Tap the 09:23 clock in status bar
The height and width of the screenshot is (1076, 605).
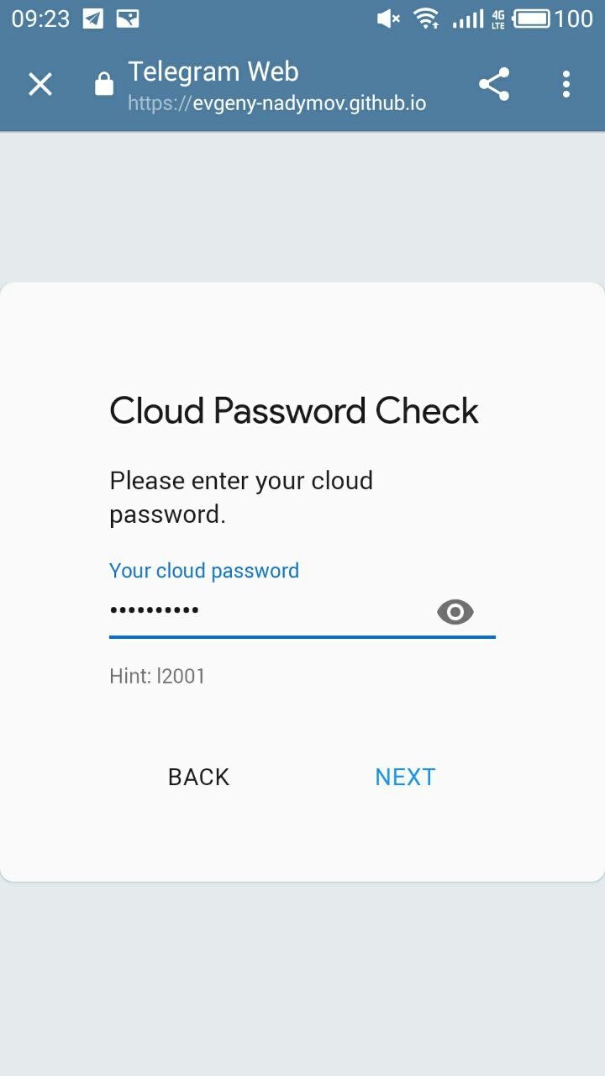tap(40, 18)
